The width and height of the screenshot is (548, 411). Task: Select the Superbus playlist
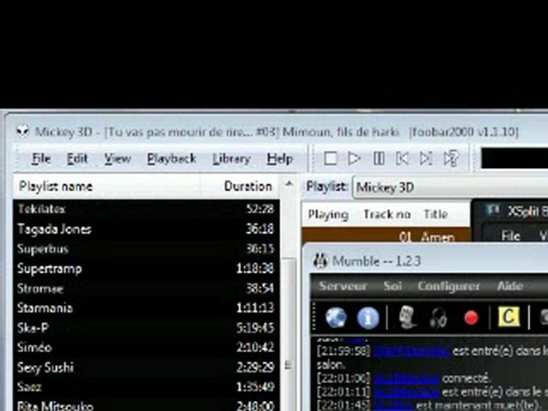click(x=146, y=249)
